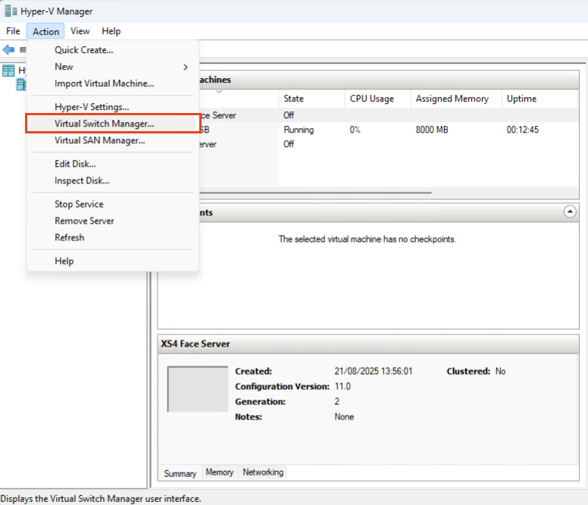
Task: Choose Quick Create... from Action menu
Action: (112, 50)
